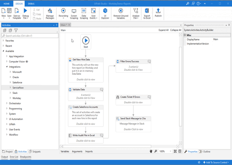Switch to Outline tab

pos(205,152)
